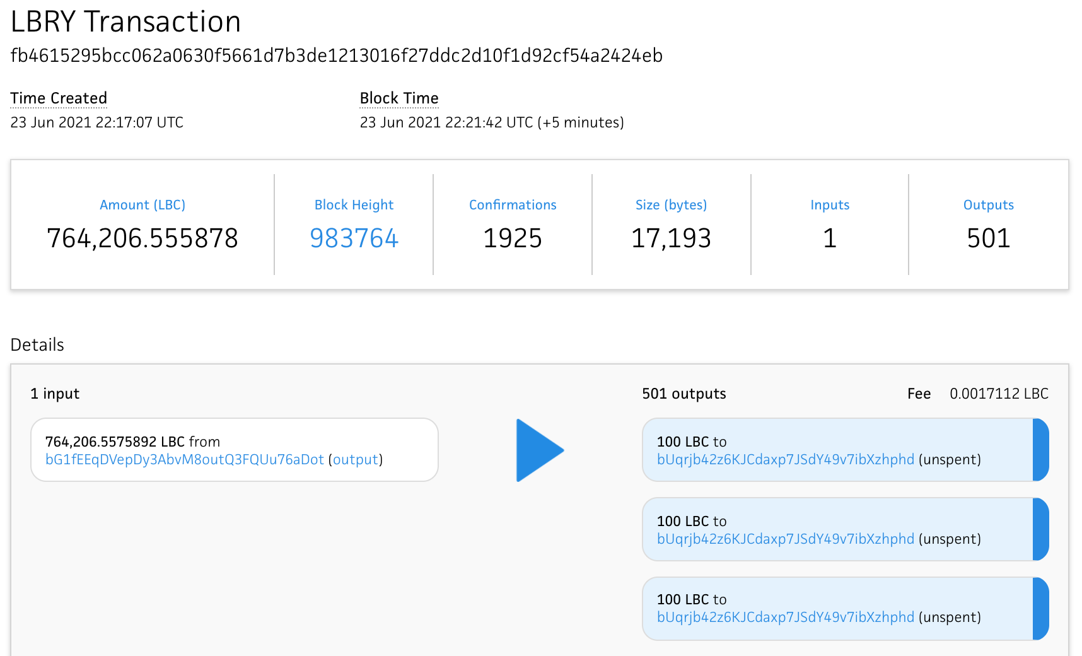Click the Fee label
The image size is (1082, 656).
919,394
